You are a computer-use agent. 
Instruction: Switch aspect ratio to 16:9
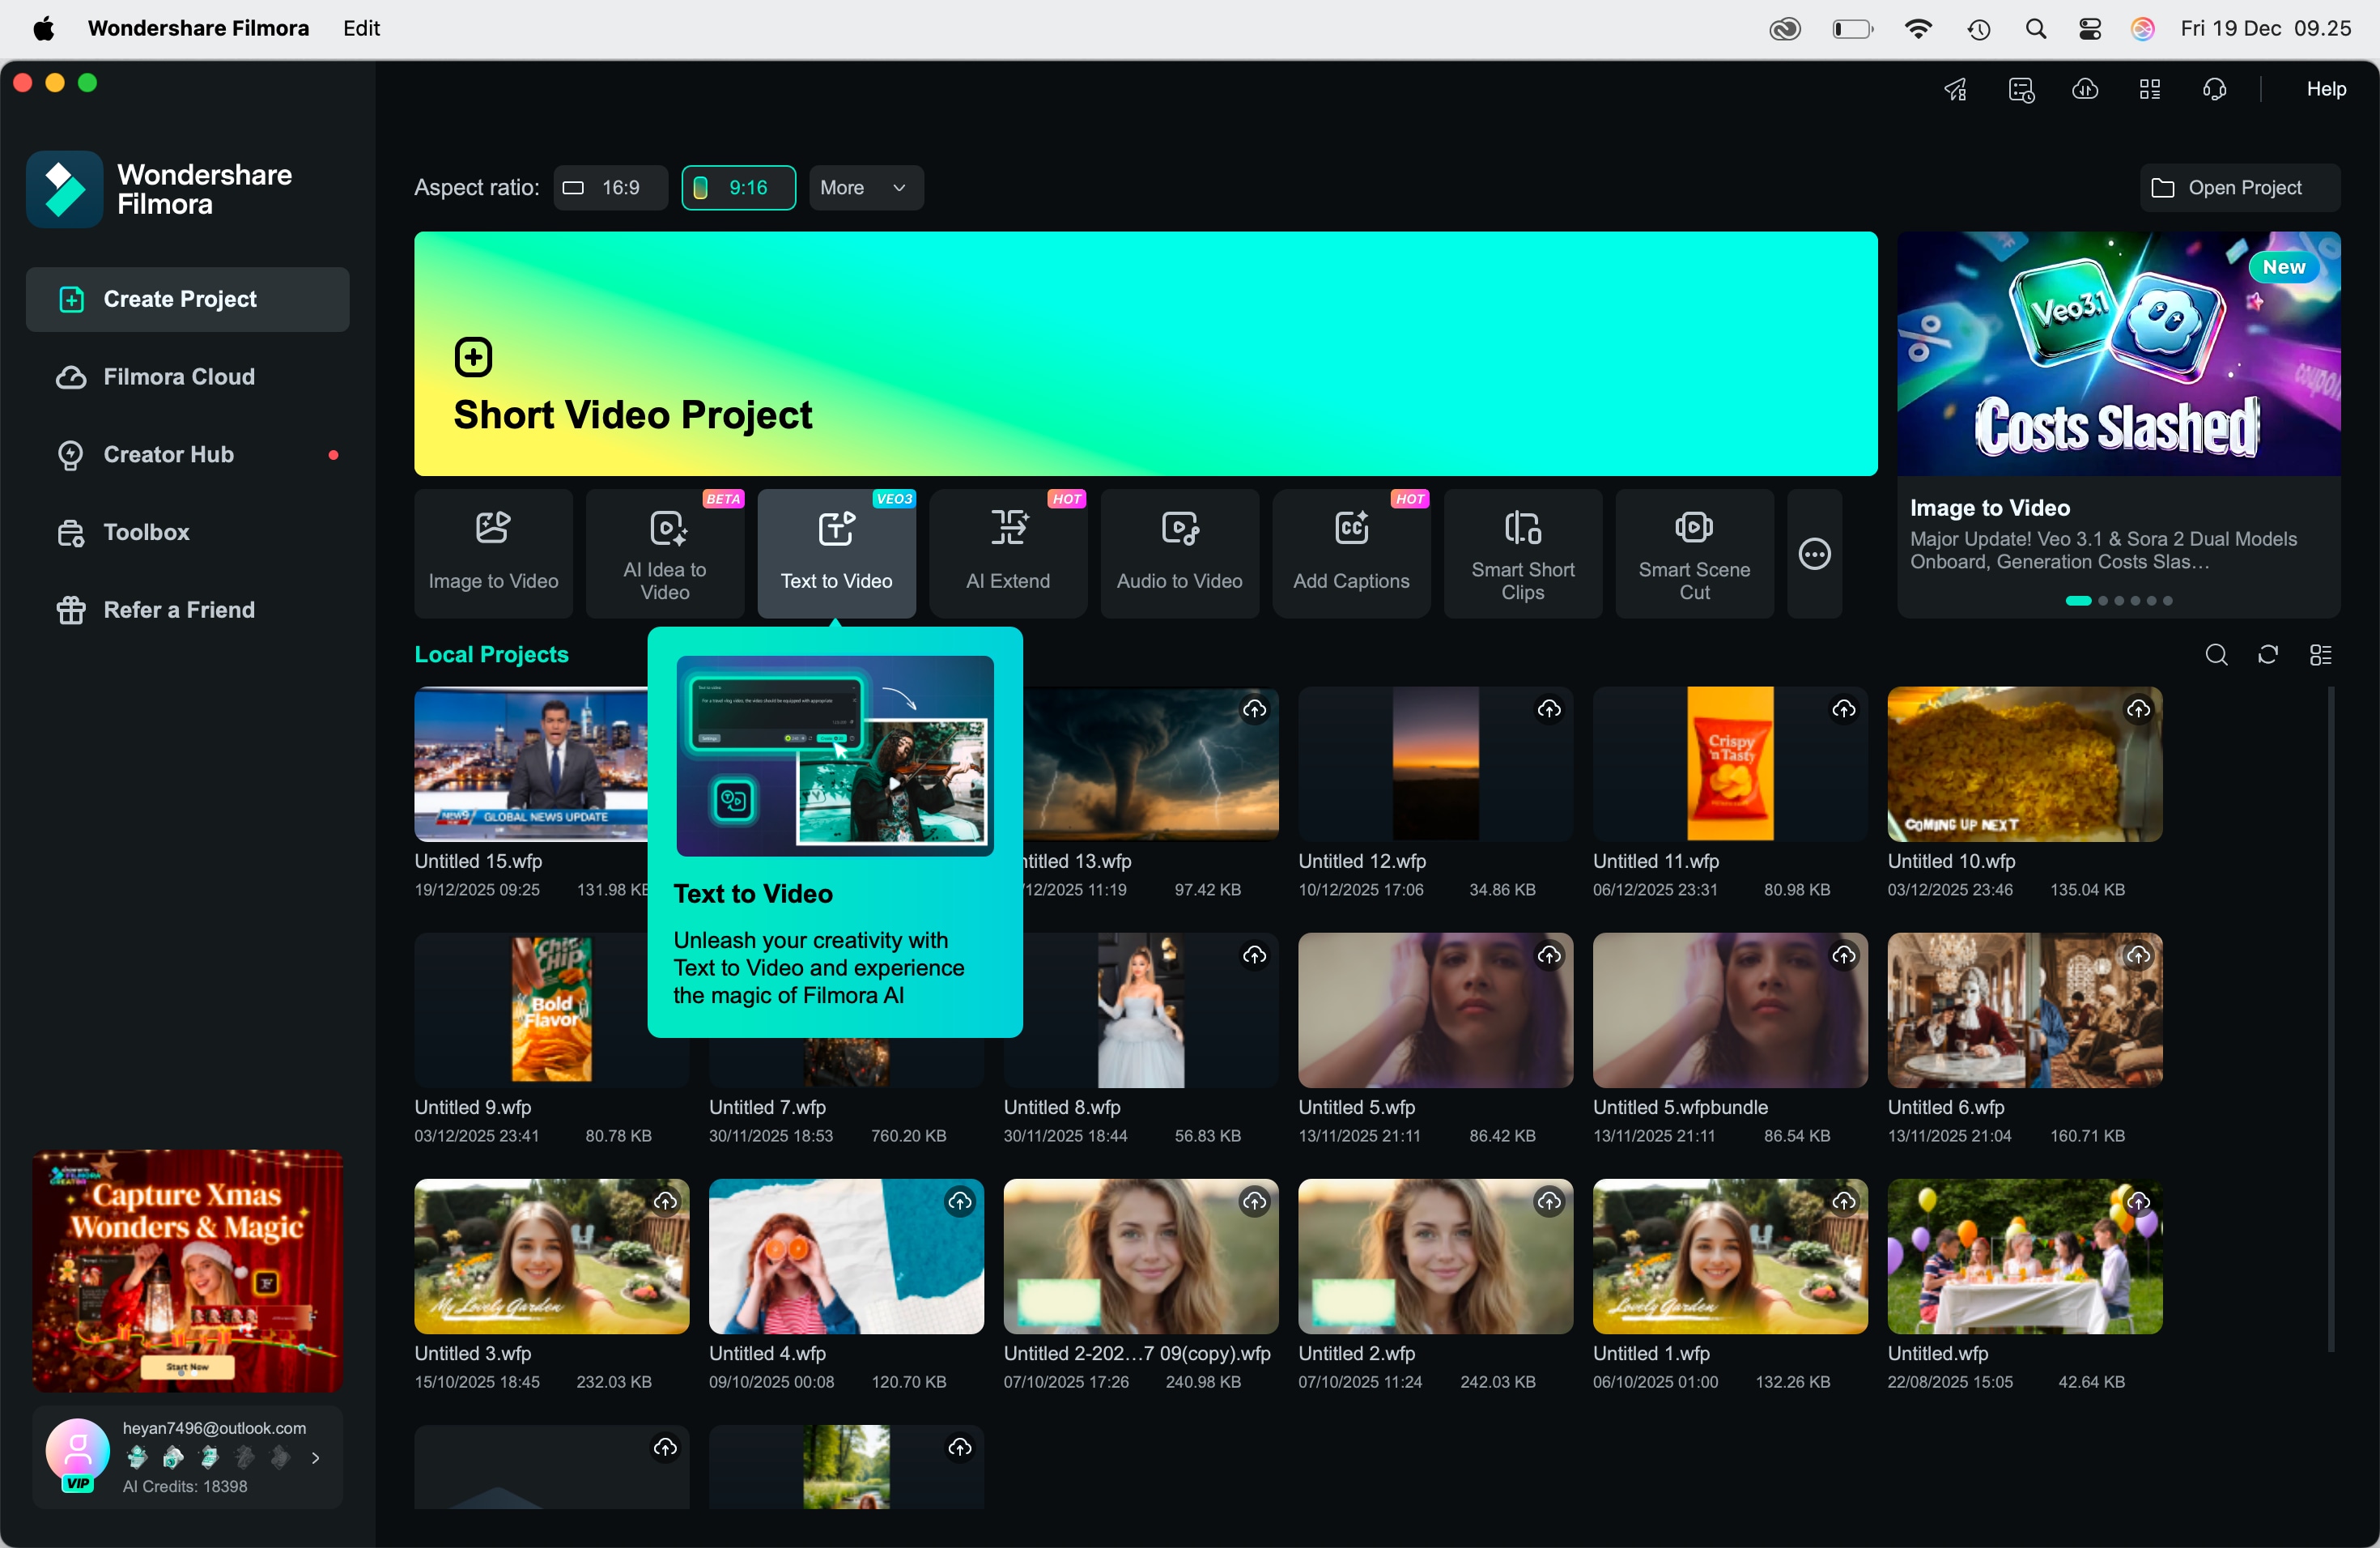coord(609,187)
